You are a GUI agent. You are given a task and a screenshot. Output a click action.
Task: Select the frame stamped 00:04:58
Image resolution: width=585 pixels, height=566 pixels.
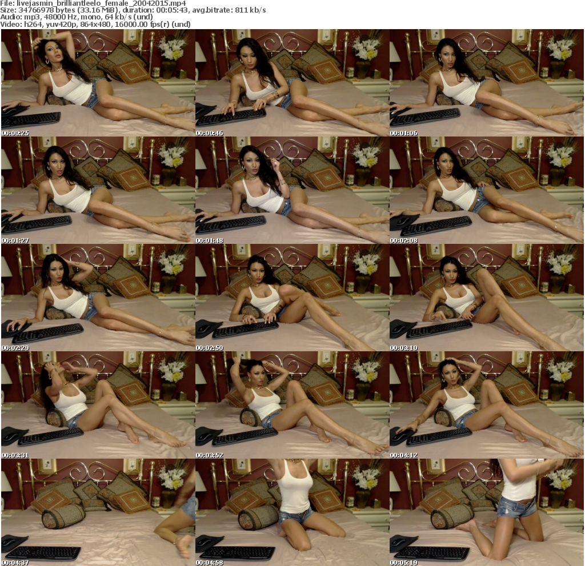[x=292, y=513]
